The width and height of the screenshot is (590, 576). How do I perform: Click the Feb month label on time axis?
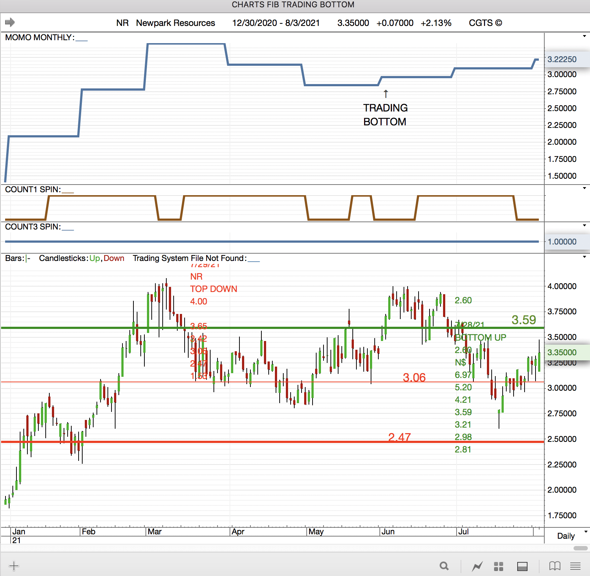88,531
